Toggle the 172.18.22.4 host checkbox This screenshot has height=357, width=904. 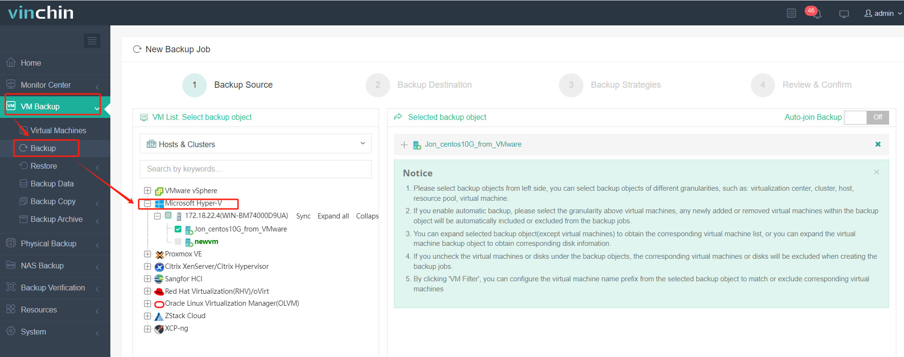click(x=168, y=216)
